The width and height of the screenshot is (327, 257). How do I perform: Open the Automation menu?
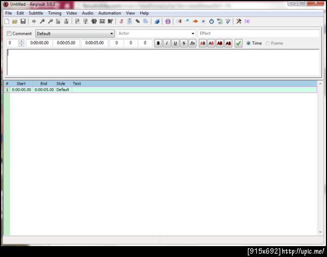coord(110,13)
